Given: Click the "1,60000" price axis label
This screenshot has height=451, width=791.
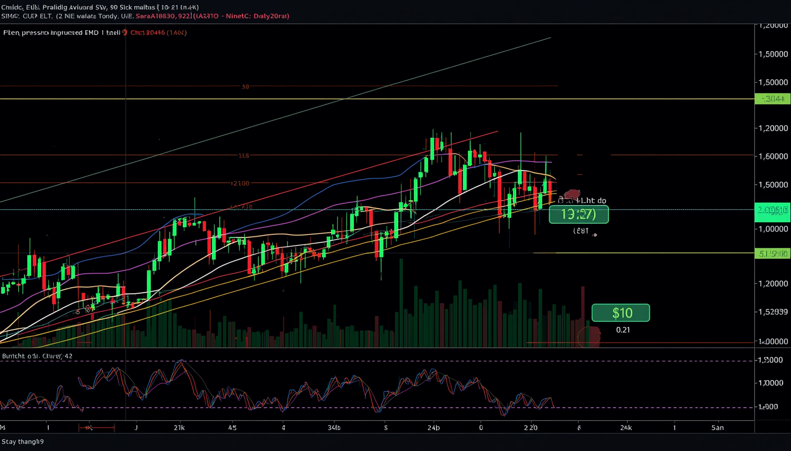Looking at the screenshot, I should [x=773, y=156].
